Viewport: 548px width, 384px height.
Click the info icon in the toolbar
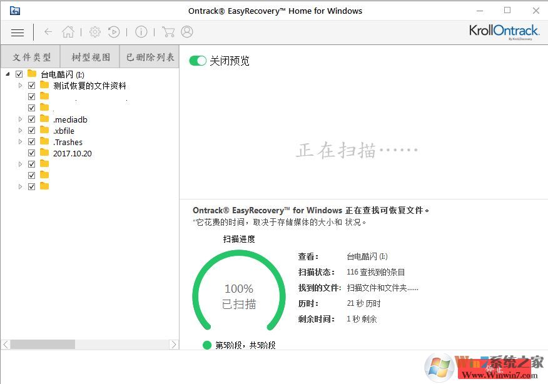click(x=141, y=32)
